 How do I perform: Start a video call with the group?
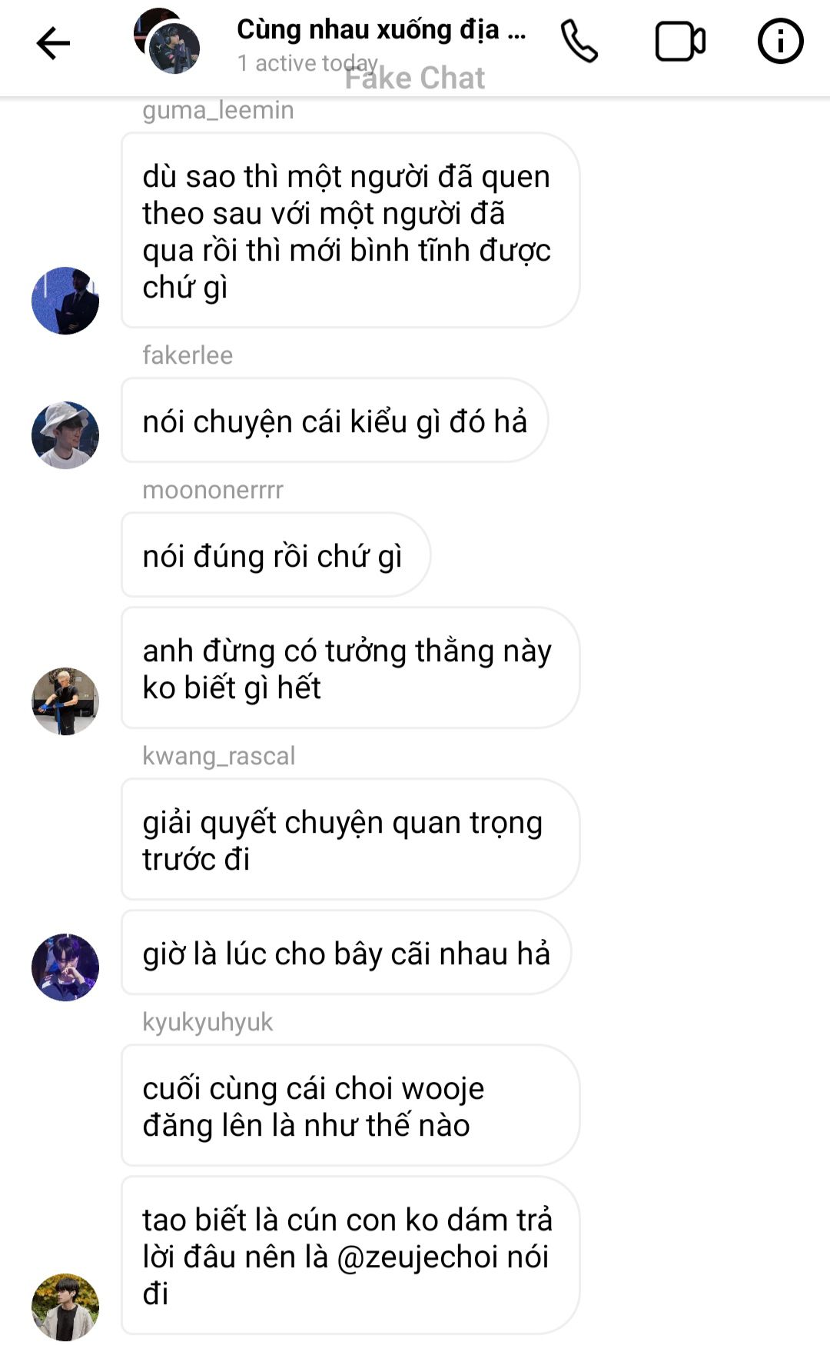[x=680, y=42]
